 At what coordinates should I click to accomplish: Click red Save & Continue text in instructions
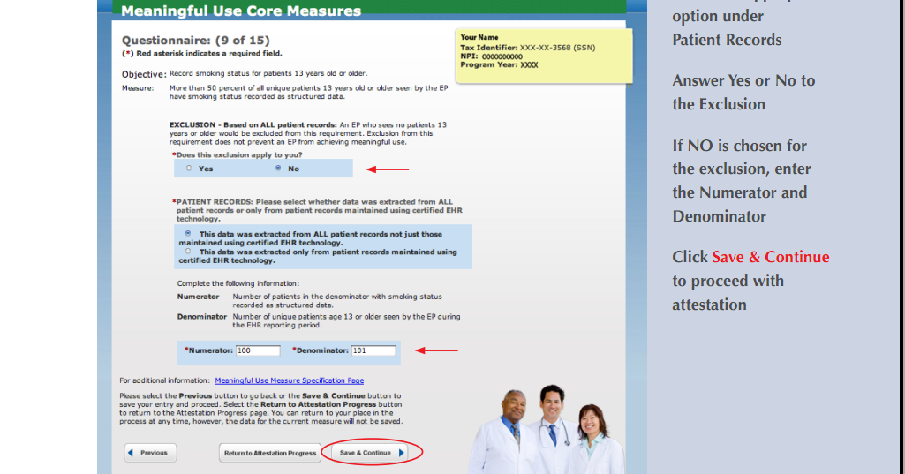pyautogui.click(x=770, y=257)
